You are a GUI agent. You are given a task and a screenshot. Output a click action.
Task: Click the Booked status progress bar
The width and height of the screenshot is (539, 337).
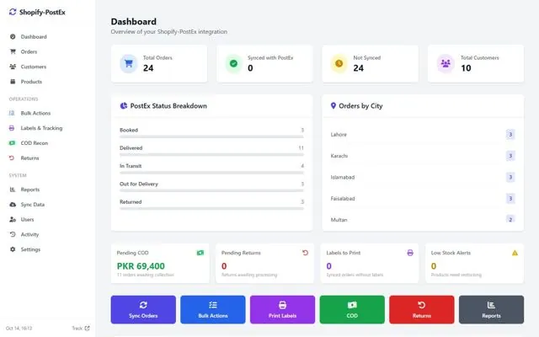click(211, 136)
